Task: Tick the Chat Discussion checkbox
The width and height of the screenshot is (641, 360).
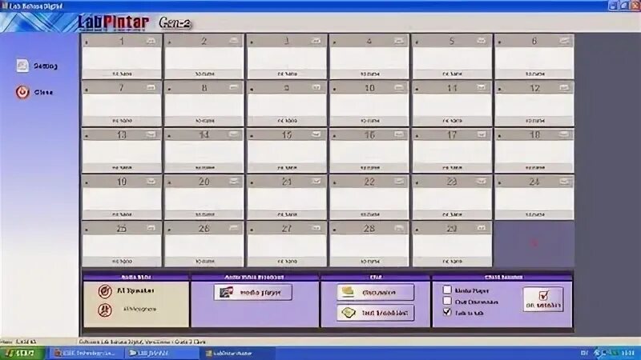Action: (447, 301)
